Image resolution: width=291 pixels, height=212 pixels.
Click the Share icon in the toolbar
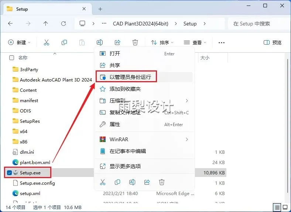pos(117,43)
